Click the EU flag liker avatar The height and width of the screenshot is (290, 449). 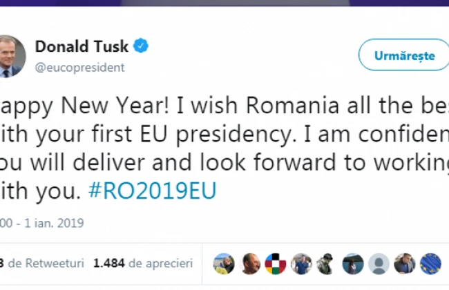point(429,263)
